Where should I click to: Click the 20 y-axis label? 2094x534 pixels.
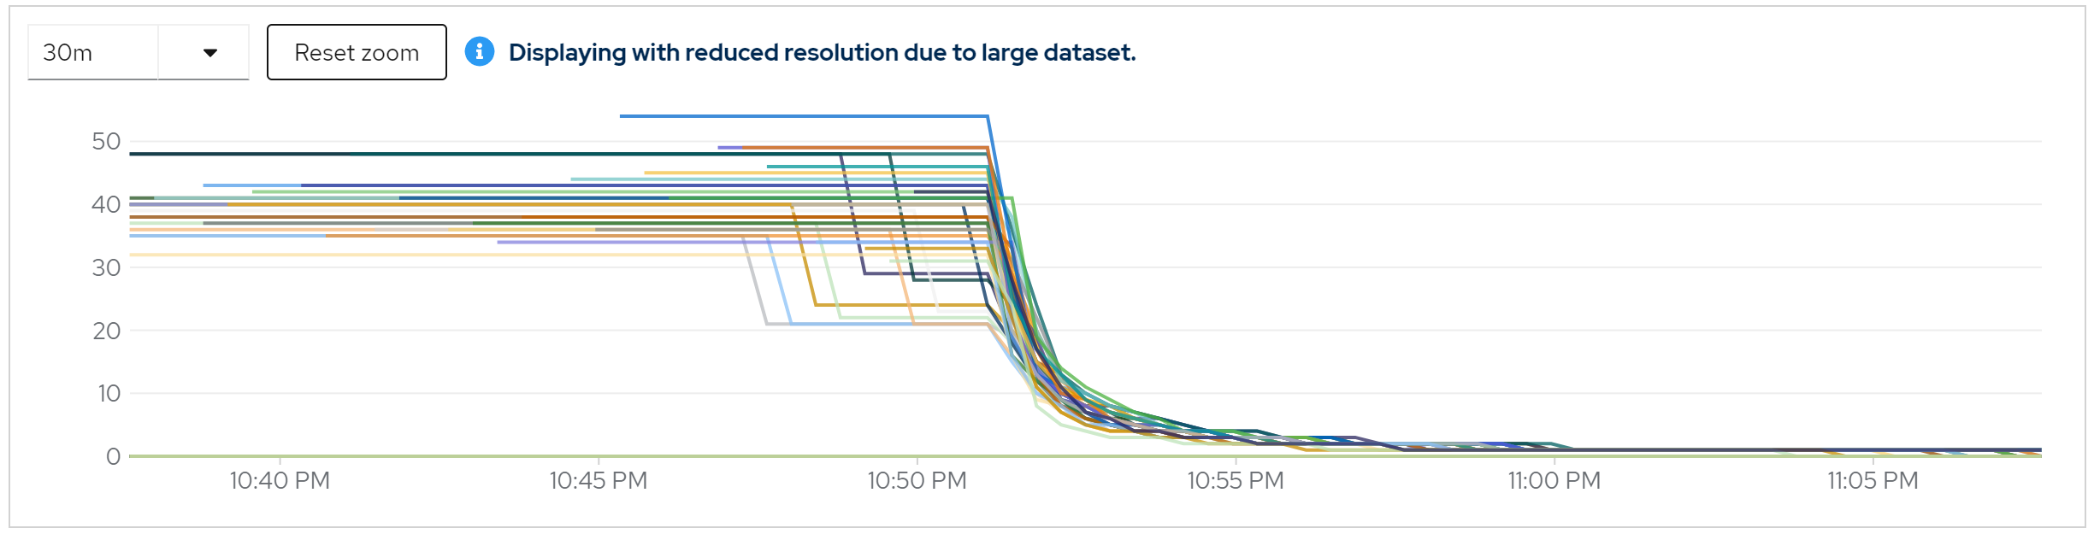106,331
